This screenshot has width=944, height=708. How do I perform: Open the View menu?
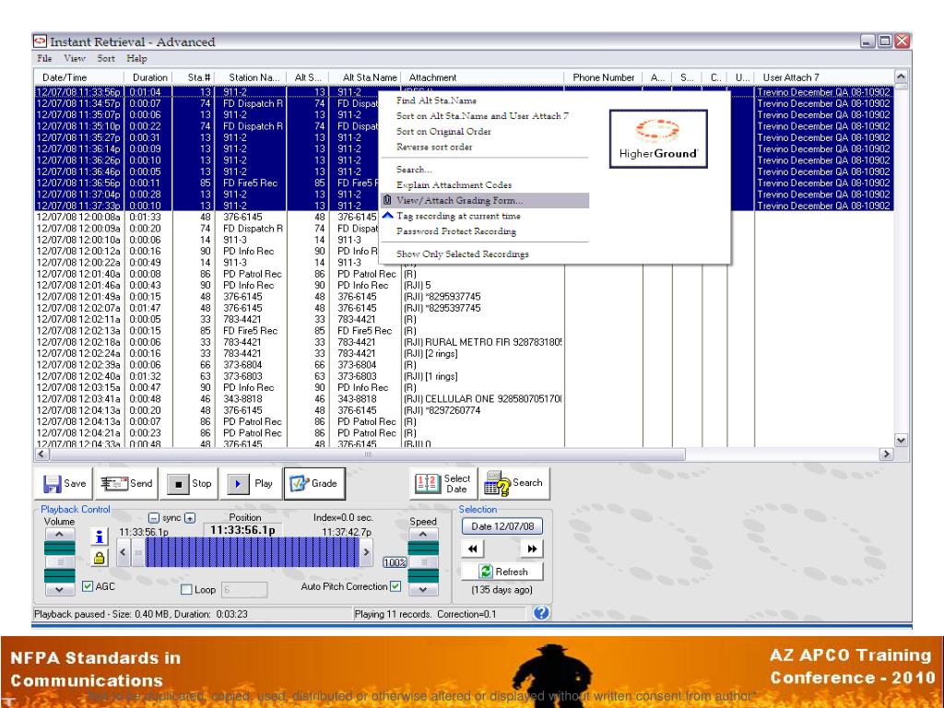(x=75, y=58)
